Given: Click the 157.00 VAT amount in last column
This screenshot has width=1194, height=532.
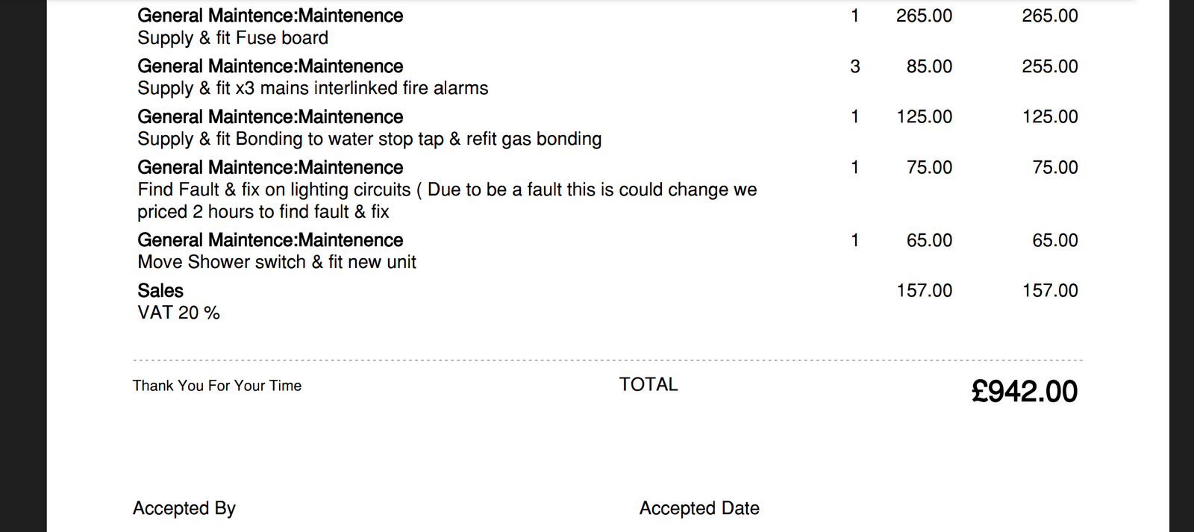Looking at the screenshot, I should click(x=1049, y=290).
